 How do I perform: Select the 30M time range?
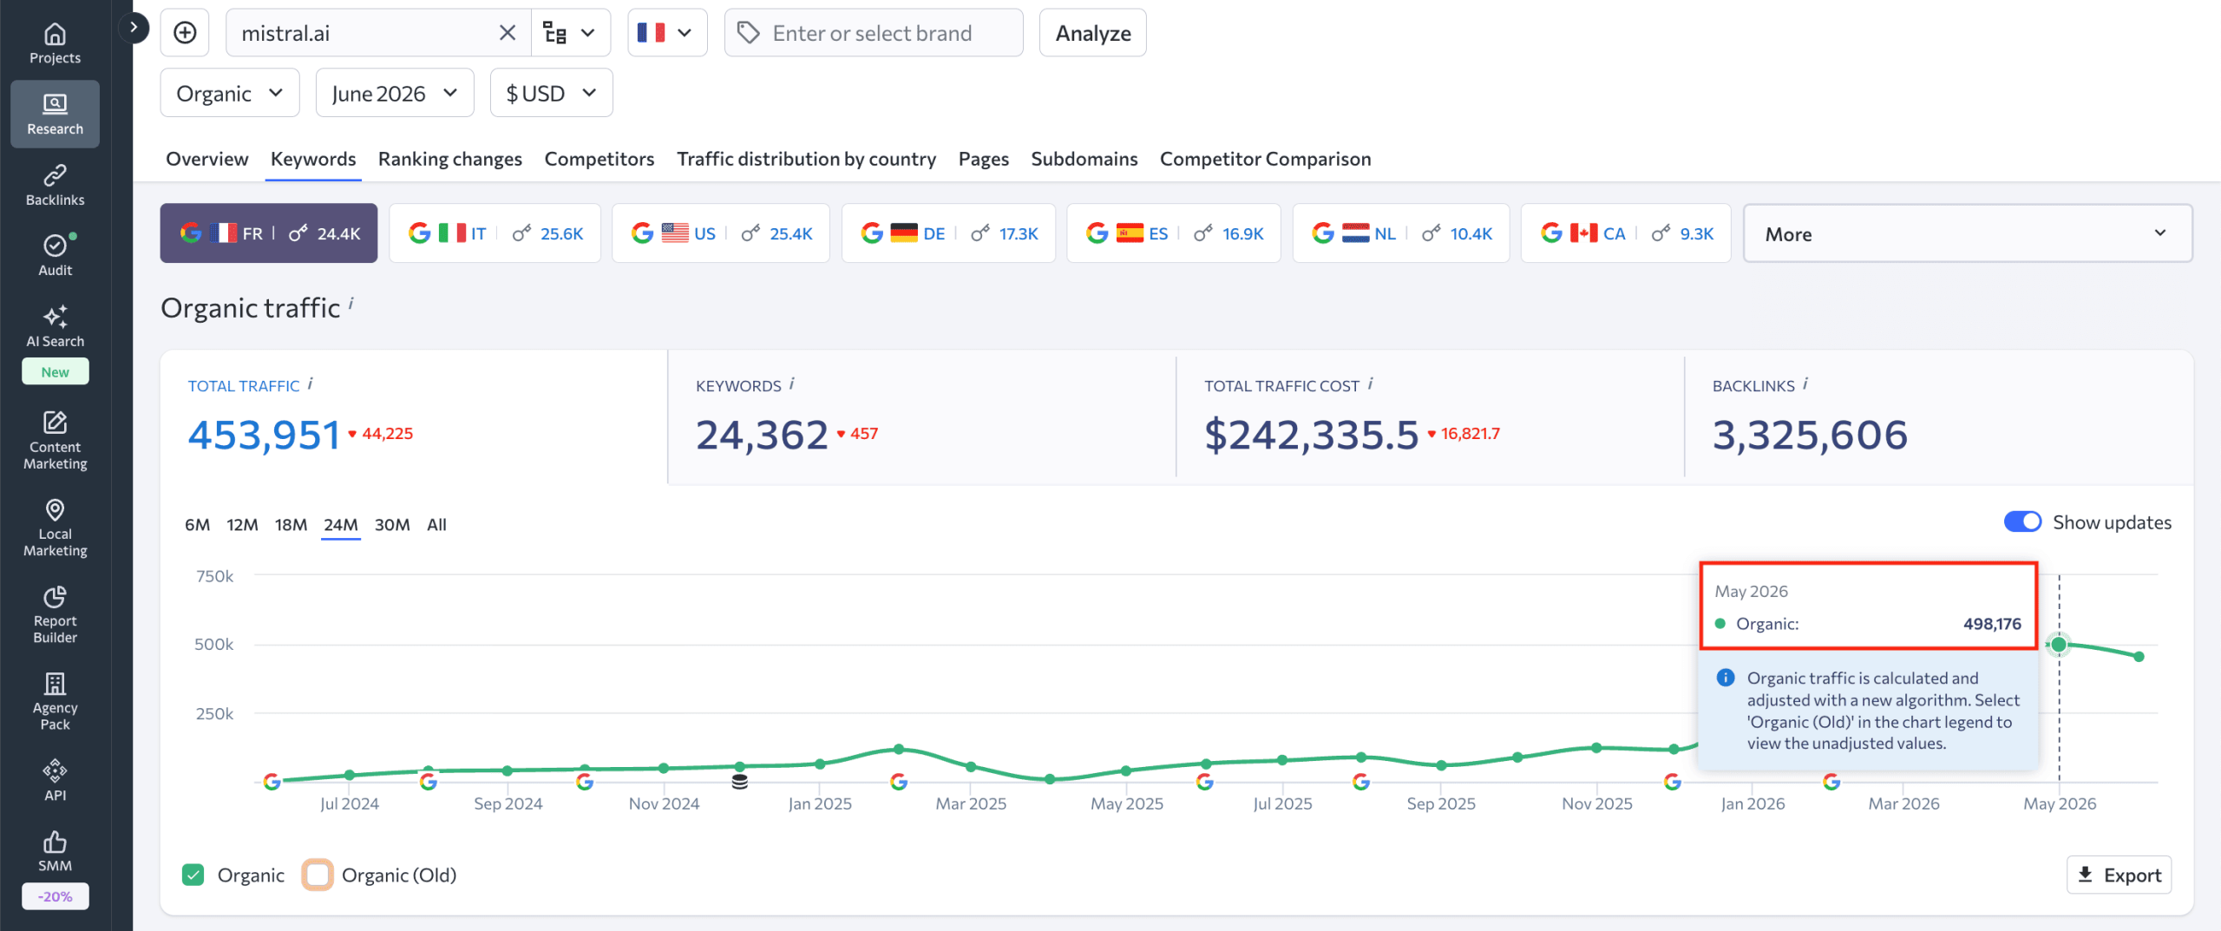coord(392,525)
